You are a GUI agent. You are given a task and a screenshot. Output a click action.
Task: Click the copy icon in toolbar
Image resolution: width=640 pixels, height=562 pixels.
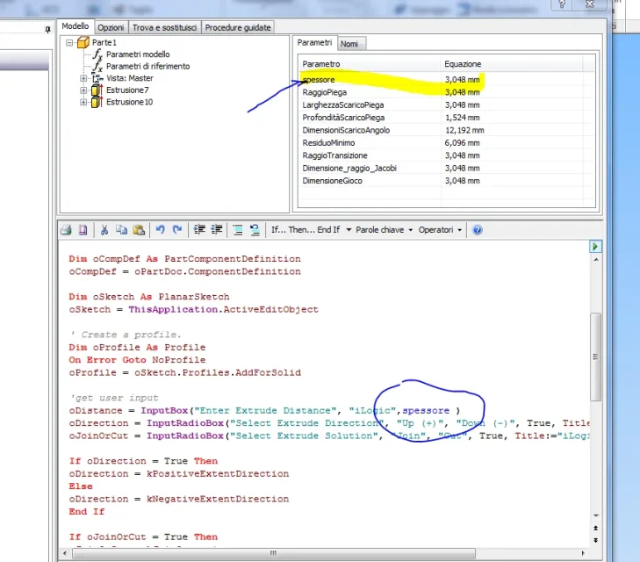122,230
